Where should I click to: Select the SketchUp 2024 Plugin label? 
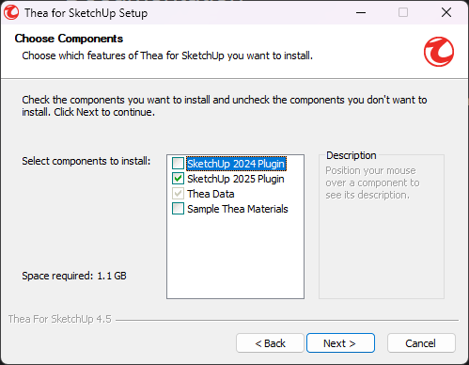point(236,164)
